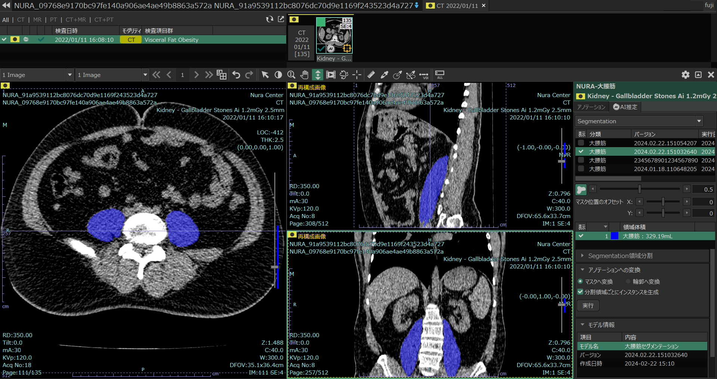The width and height of the screenshot is (717, 379).
Task: Select the arrow pointer tool
Action: pyautogui.click(x=265, y=75)
